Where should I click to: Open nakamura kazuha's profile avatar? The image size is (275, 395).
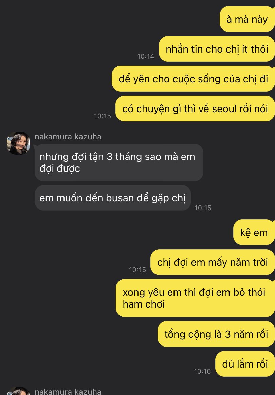pos(18,143)
